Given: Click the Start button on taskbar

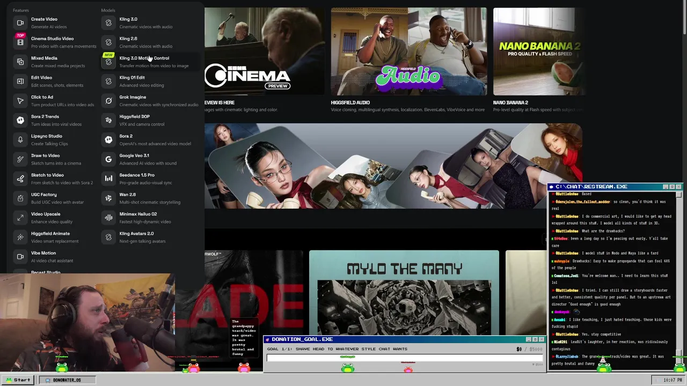Looking at the screenshot, I should (18, 380).
